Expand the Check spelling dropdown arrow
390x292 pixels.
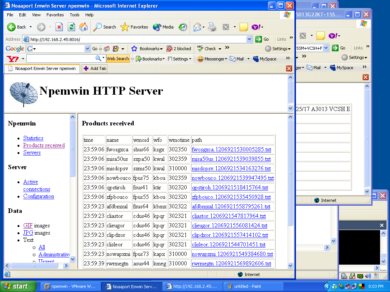(x=220, y=49)
